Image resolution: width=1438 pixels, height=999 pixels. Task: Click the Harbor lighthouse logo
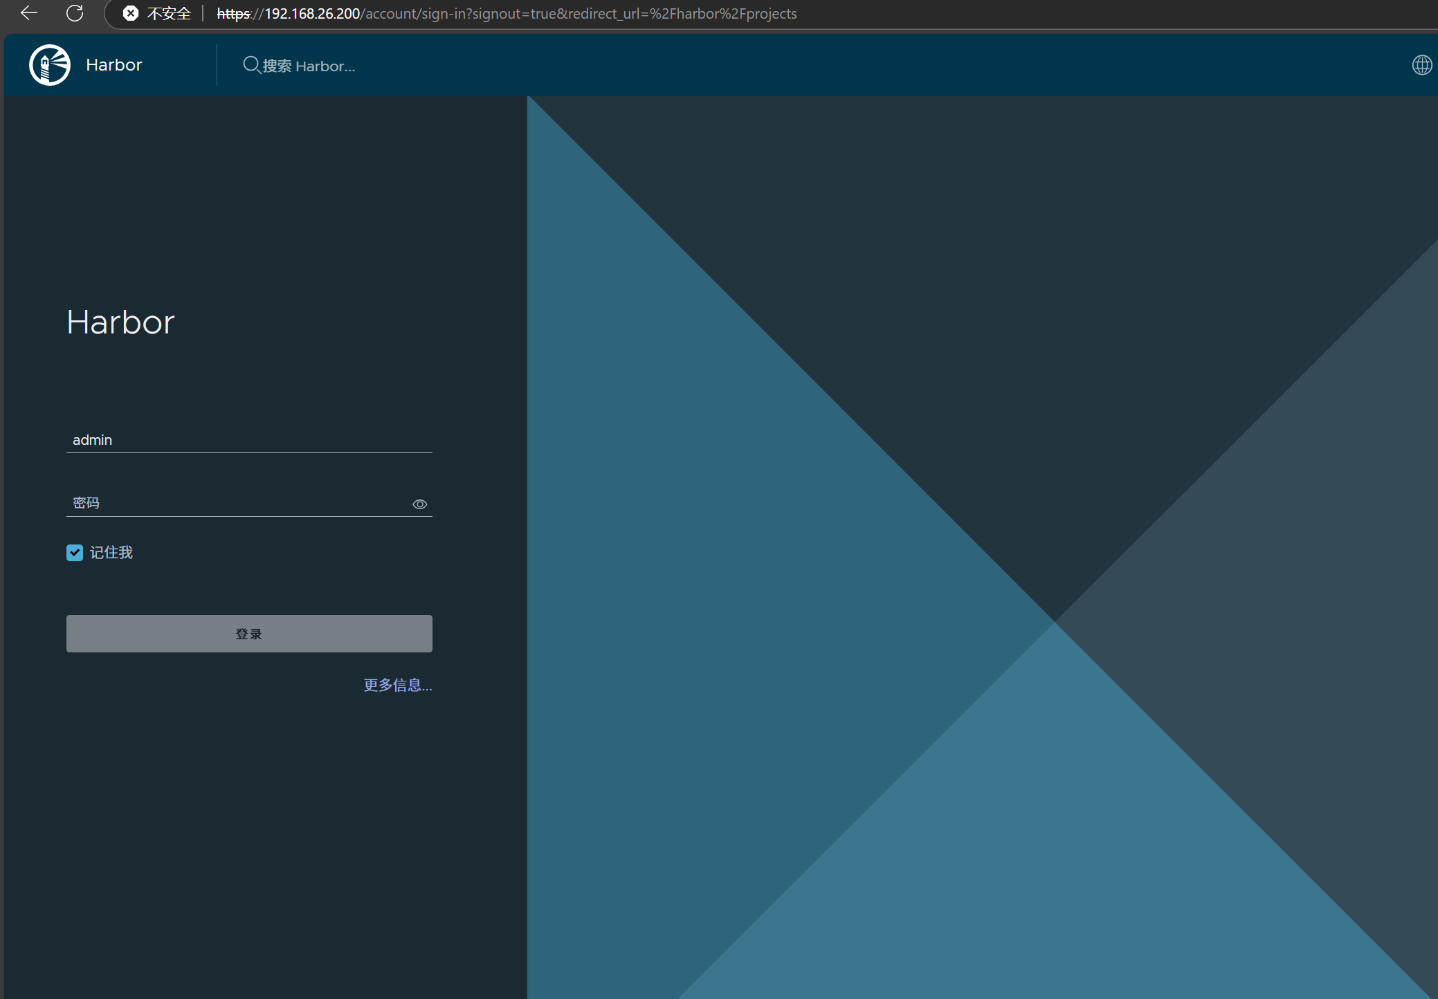[50, 65]
